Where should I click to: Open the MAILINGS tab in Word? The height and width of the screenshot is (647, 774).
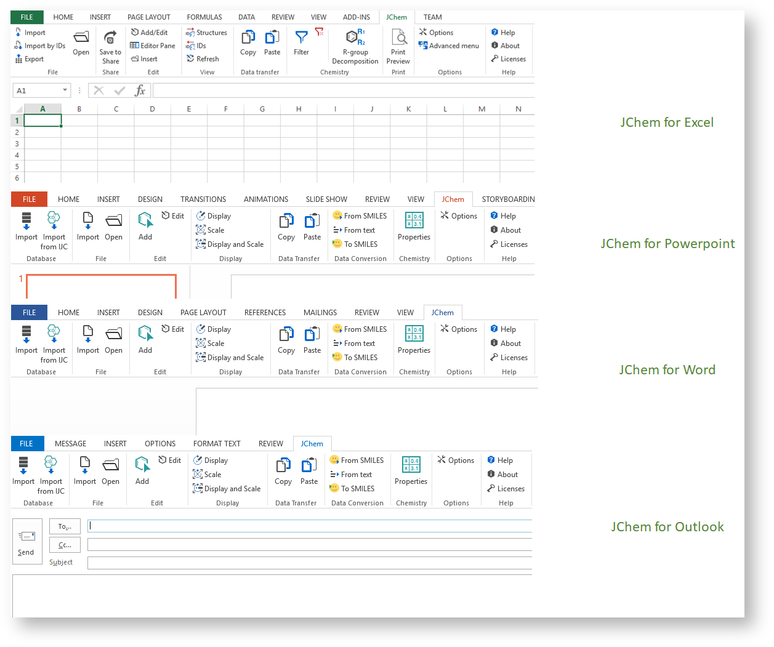[320, 313]
